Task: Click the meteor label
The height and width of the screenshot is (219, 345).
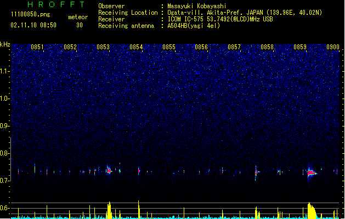Action: click(x=78, y=17)
